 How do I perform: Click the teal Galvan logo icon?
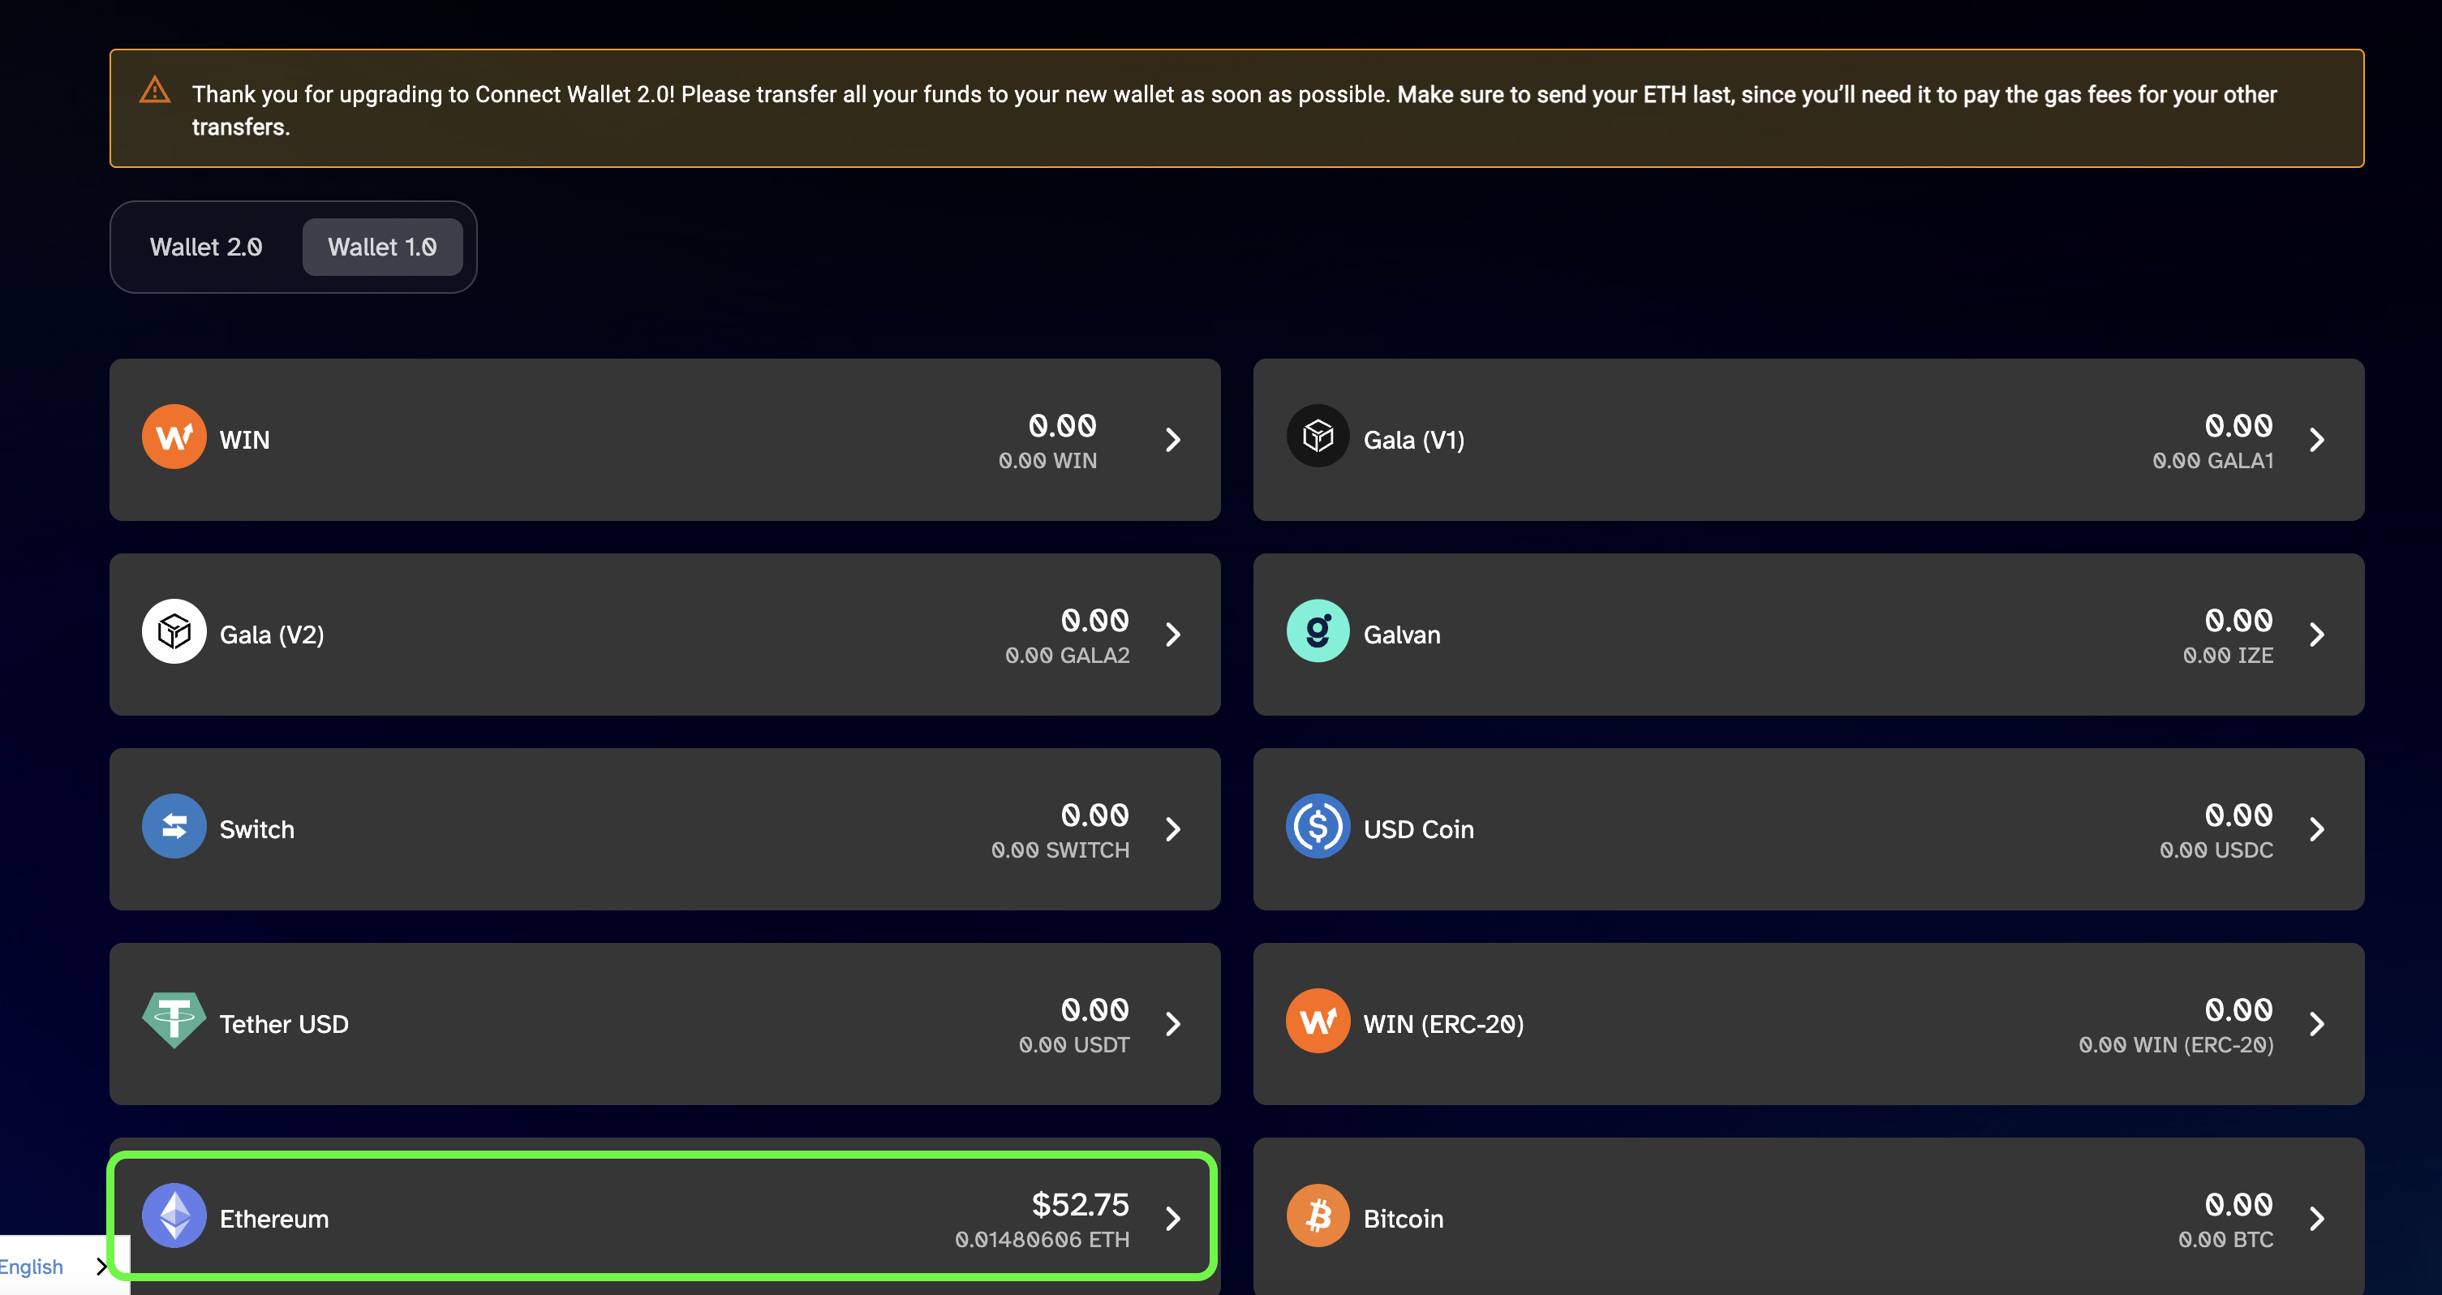(x=1318, y=632)
